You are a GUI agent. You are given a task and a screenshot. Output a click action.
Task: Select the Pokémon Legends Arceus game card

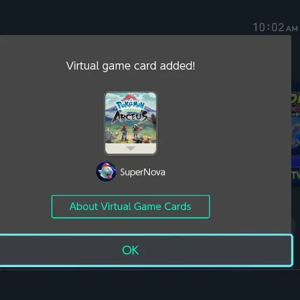[x=131, y=123]
